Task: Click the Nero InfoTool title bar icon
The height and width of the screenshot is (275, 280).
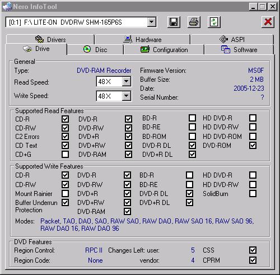Action: tap(7, 7)
